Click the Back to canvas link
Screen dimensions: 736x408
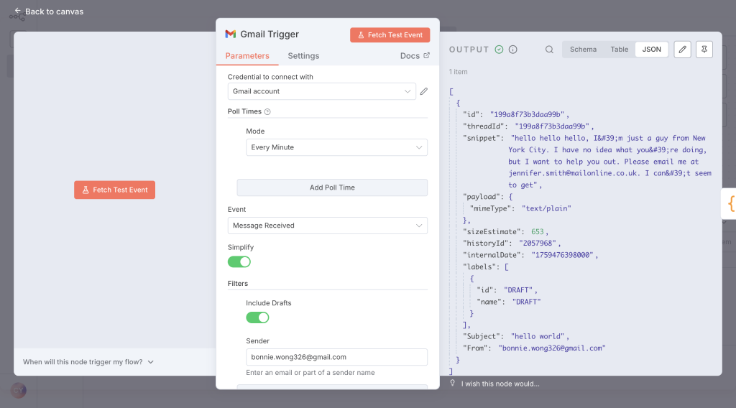pos(49,11)
